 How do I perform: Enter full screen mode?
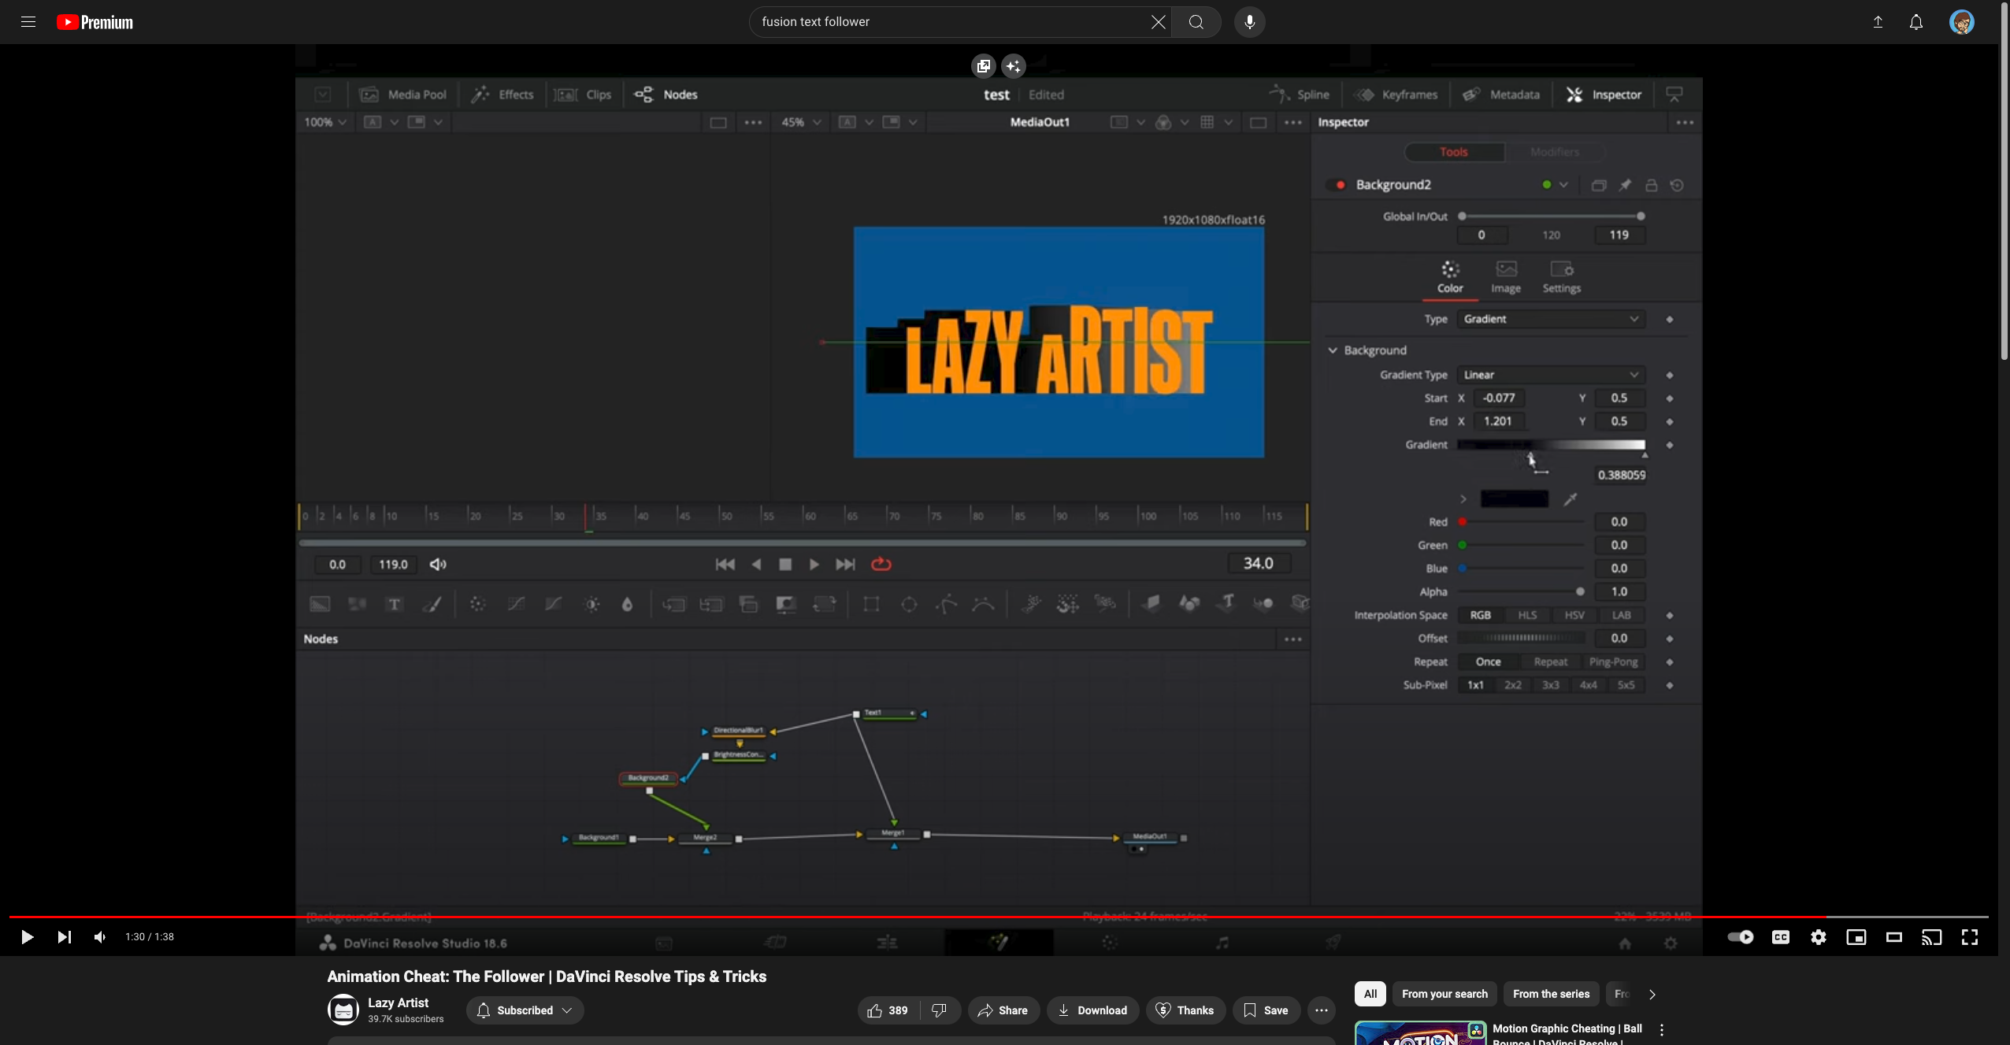[1970, 936]
